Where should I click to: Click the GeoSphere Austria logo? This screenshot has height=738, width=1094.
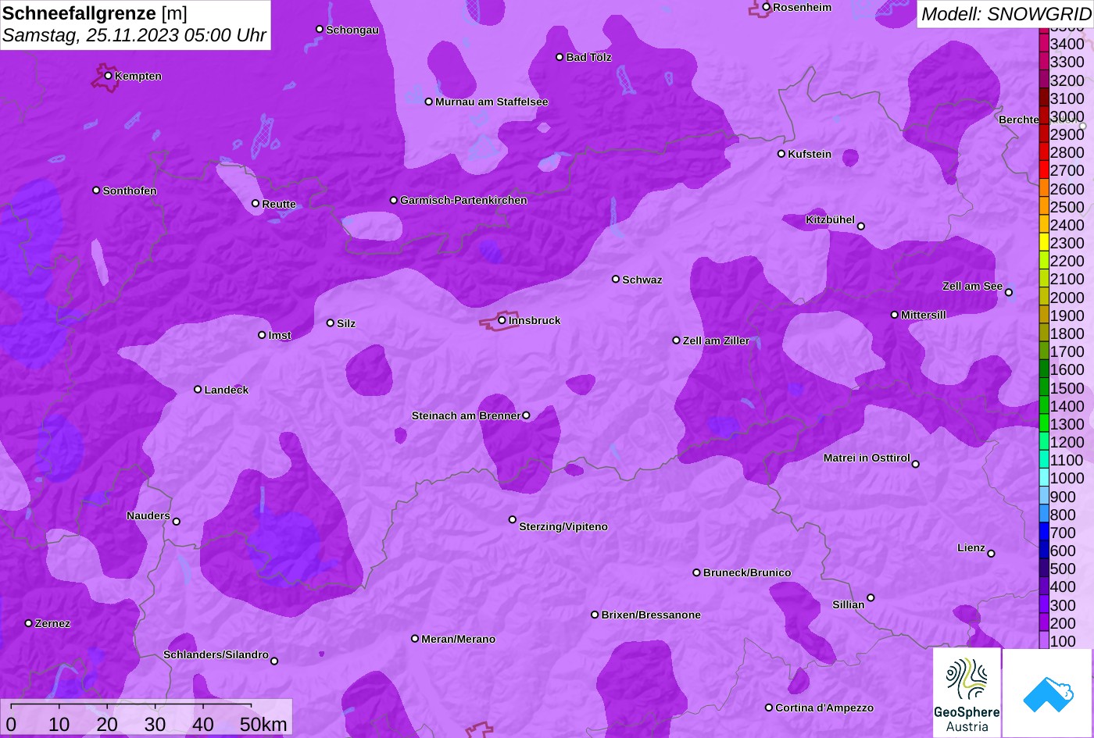(967, 692)
